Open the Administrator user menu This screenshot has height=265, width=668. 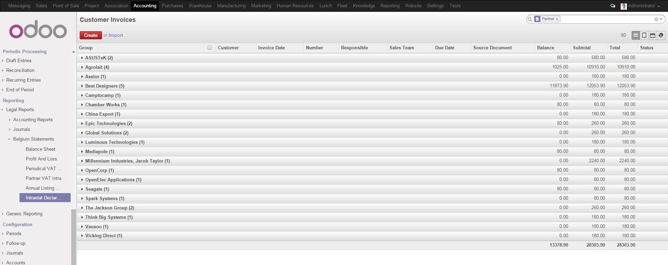tap(643, 6)
